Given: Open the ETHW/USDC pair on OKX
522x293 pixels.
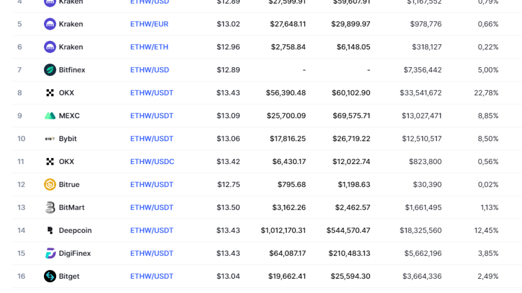Looking at the screenshot, I should (152, 161).
